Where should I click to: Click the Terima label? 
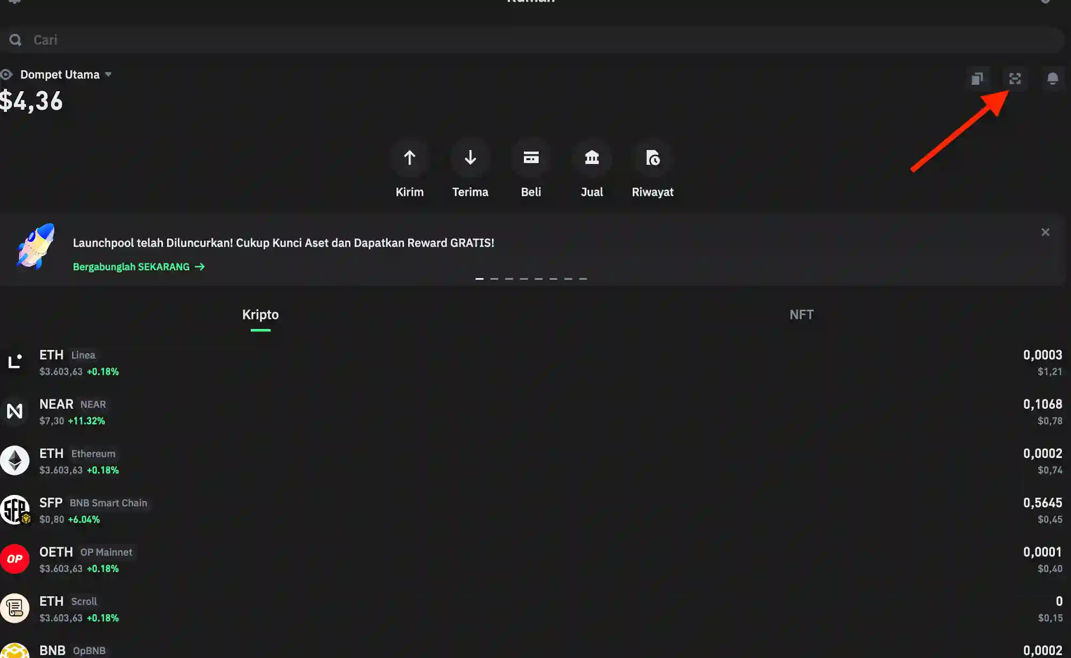pos(470,192)
